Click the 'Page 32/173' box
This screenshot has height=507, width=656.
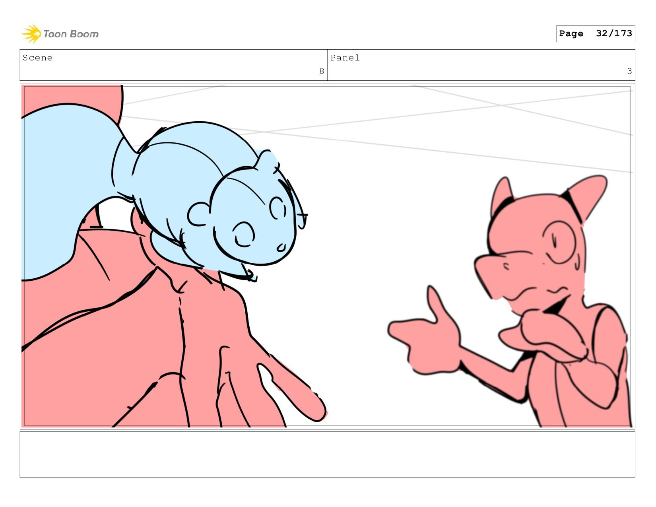[595, 33]
